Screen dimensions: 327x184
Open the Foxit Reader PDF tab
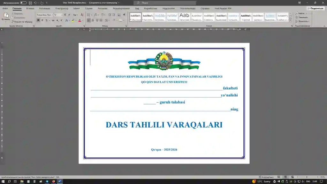point(223,9)
